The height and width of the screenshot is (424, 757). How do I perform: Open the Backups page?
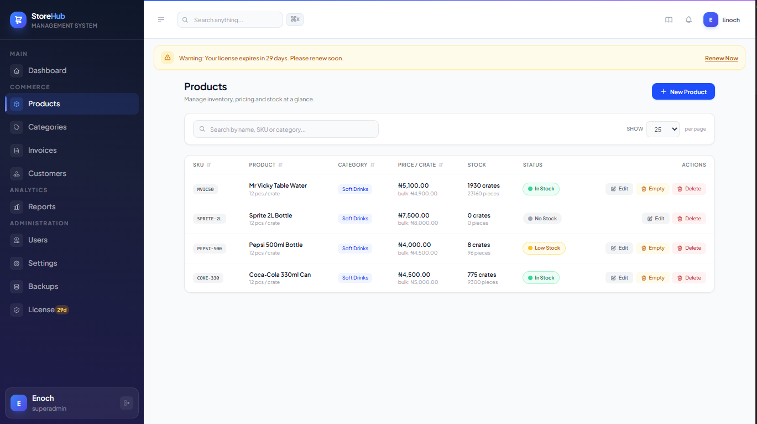pos(72,286)
